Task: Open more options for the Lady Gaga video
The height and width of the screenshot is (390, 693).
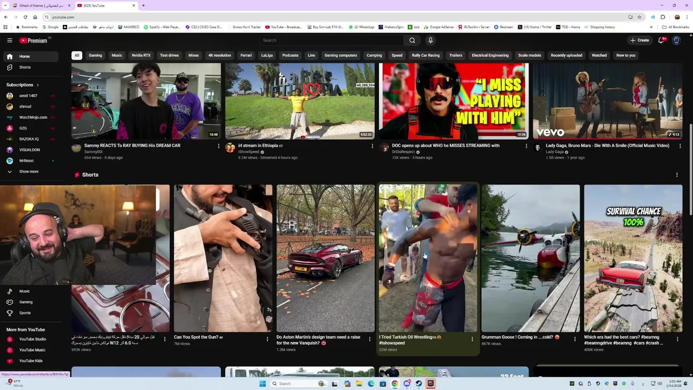Action: point(680,146)
